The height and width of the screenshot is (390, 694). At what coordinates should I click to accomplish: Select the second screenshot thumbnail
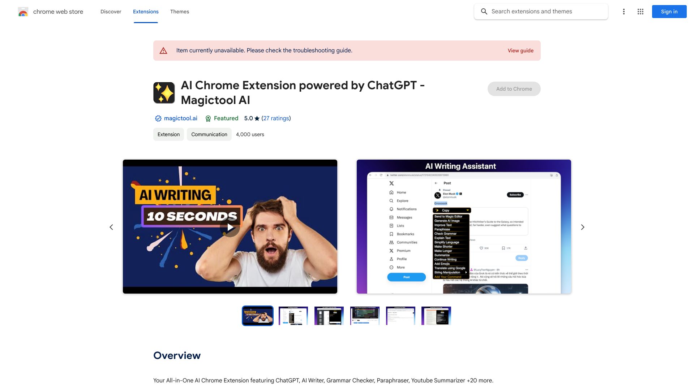(x=293, y=315)
